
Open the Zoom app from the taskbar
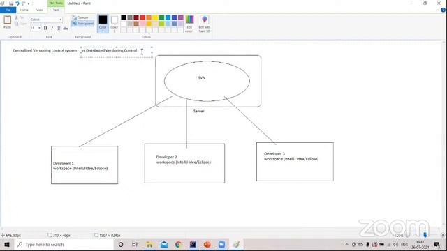tap(221, 245)
